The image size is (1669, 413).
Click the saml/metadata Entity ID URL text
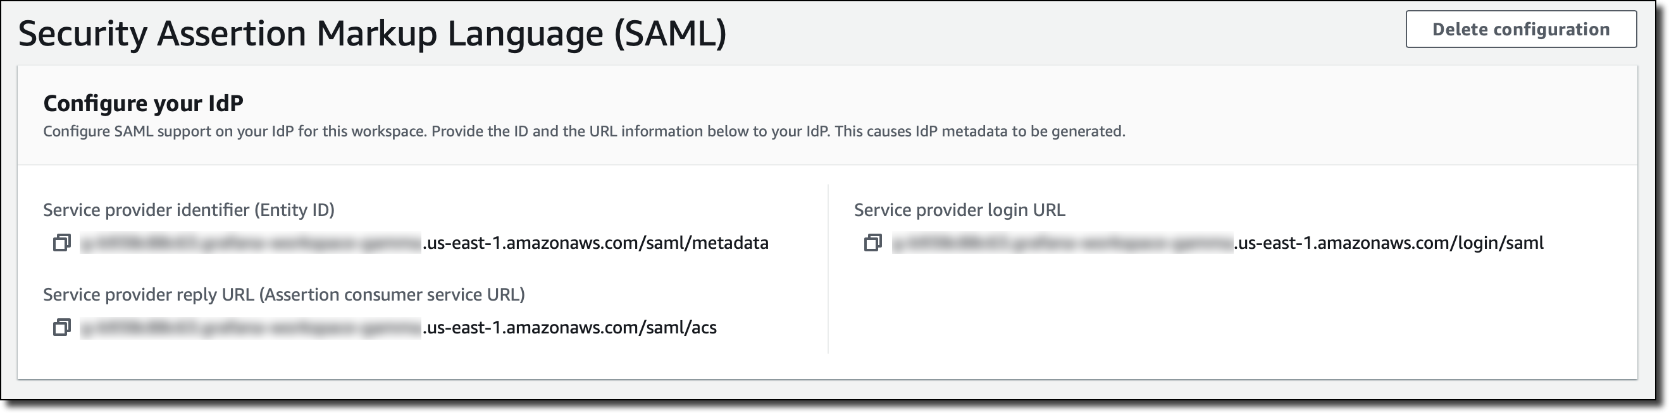click(x=595, y=243)
